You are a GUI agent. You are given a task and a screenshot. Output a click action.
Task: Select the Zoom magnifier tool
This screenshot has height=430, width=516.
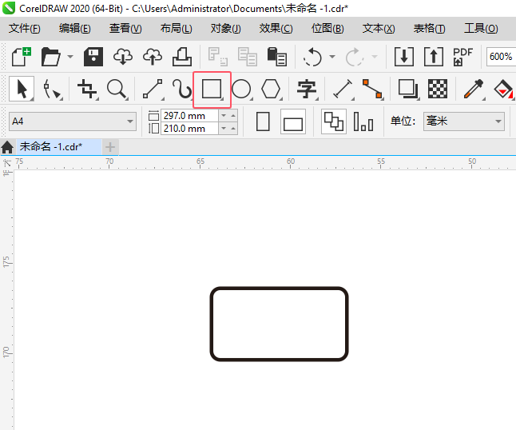pyautogui.click(x=117, y=89)
